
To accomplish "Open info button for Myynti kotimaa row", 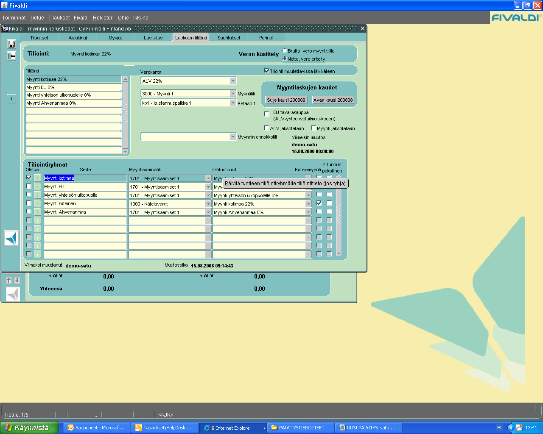I will click(x=37, y=178).
